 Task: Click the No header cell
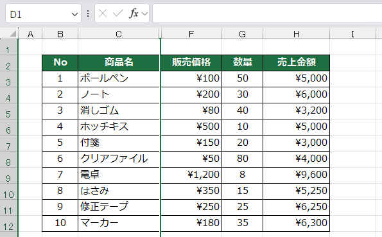point(60,63)
